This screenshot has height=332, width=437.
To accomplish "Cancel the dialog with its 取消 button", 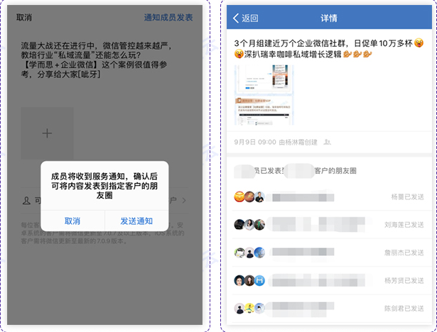I will (x=72, y=221).
